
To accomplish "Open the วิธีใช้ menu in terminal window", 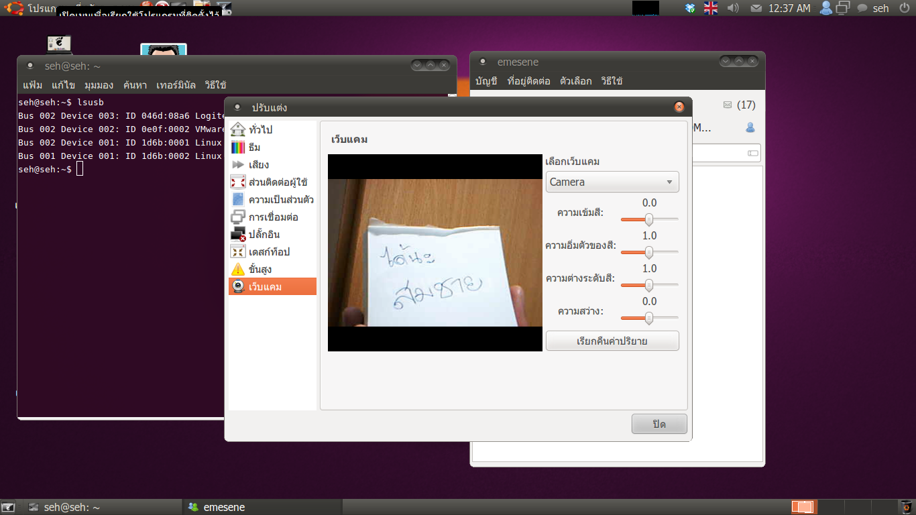I will pyautogui.click(x=215, y=85).
